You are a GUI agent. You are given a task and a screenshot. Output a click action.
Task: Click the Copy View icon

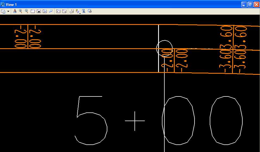pos(72,11)
